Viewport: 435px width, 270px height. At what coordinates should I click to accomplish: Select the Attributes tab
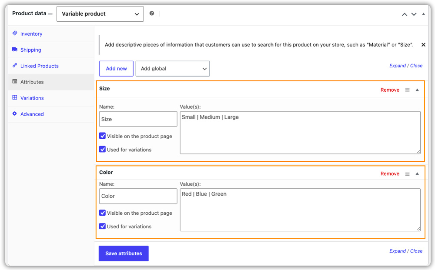(x=51, y=82)
